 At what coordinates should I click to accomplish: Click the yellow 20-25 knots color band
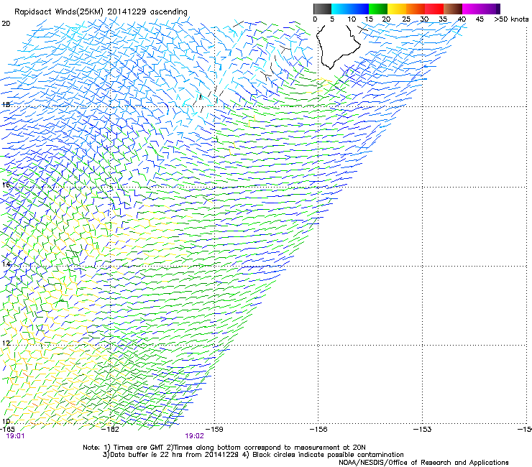coord(397,9)
